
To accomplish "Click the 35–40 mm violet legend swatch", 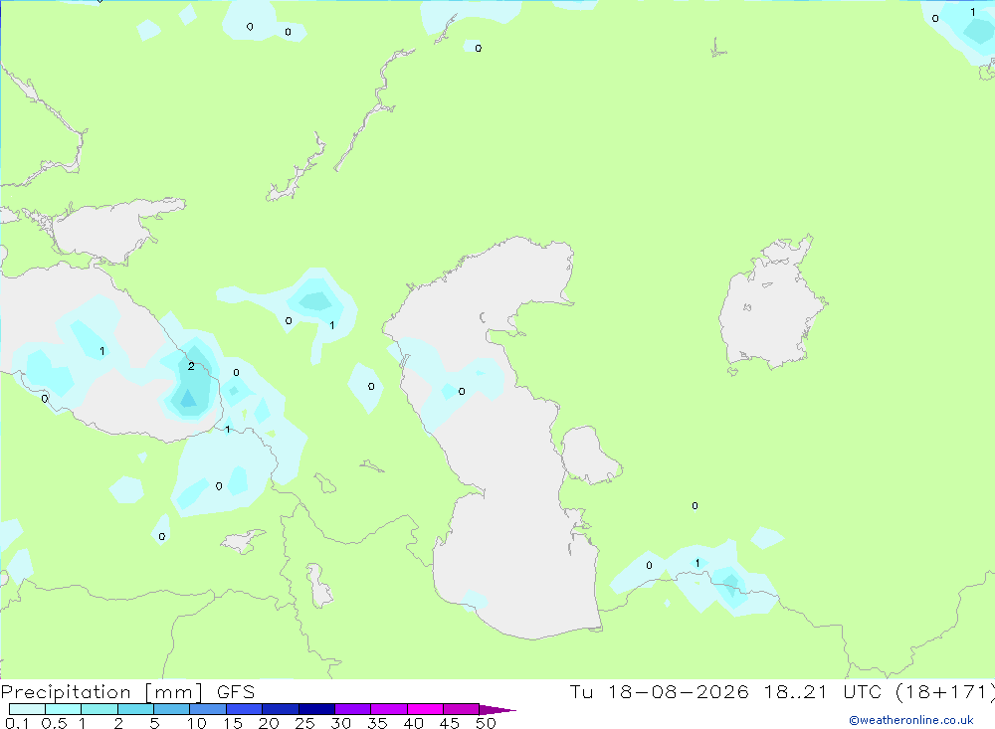I will point(388,709).
